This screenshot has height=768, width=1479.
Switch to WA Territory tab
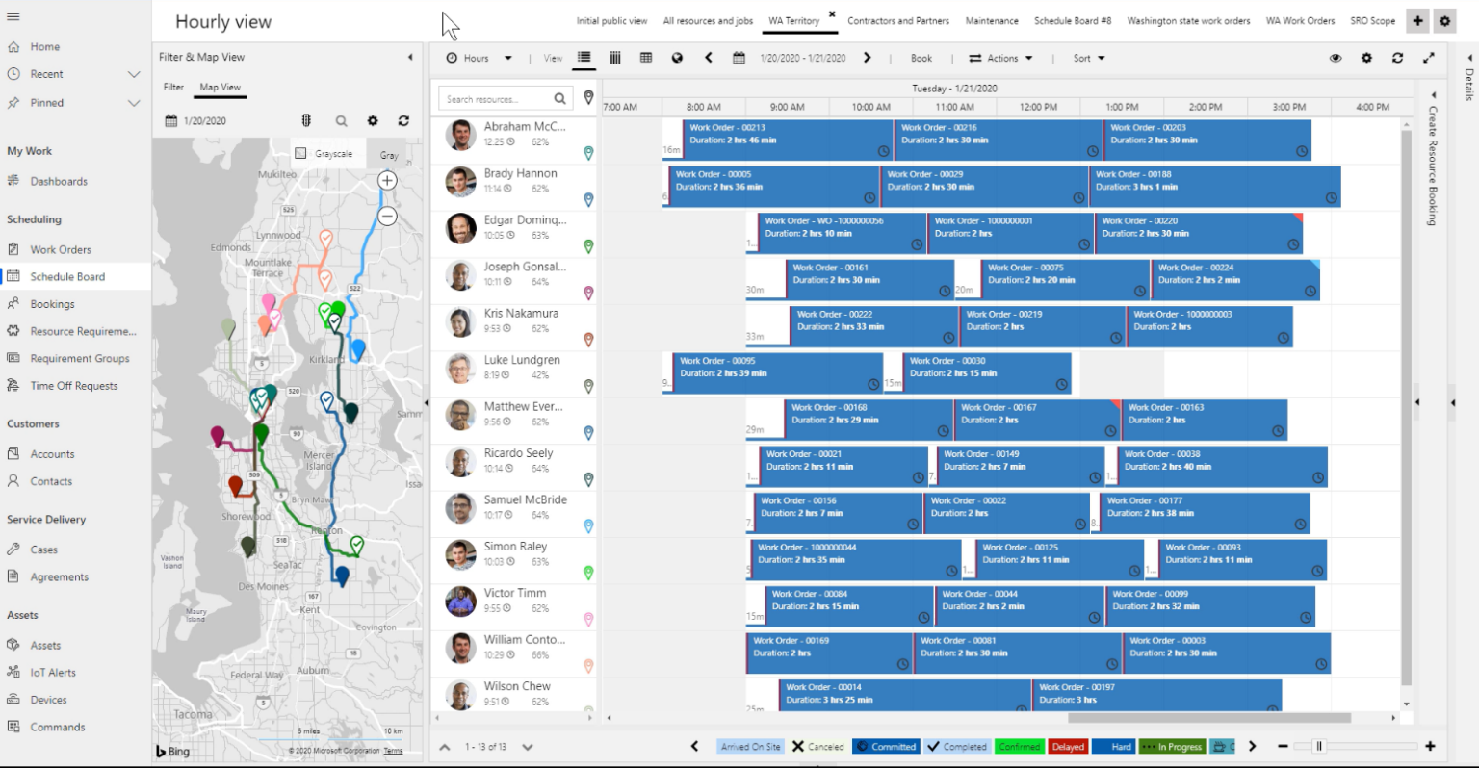tap(793, 20)
